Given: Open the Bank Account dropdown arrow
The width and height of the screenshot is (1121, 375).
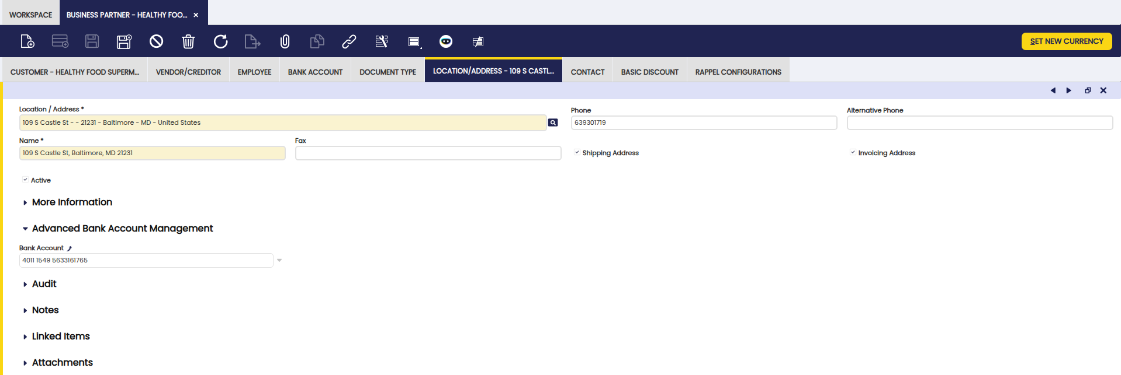Looking at the screenshot, I should tap(279, 261).
